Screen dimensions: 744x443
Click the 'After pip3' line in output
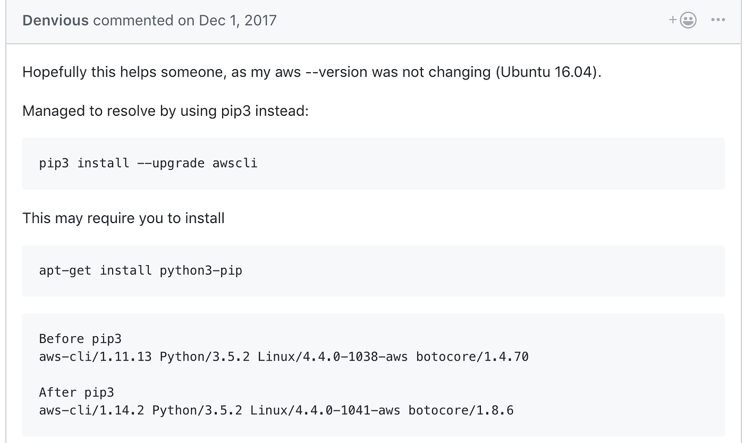point(77,393)
